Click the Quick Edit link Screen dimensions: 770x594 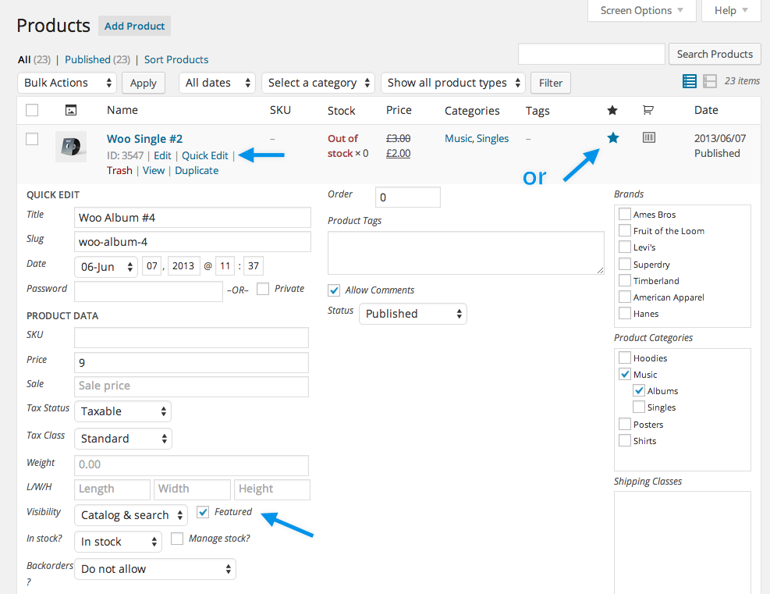click(205, 155)
